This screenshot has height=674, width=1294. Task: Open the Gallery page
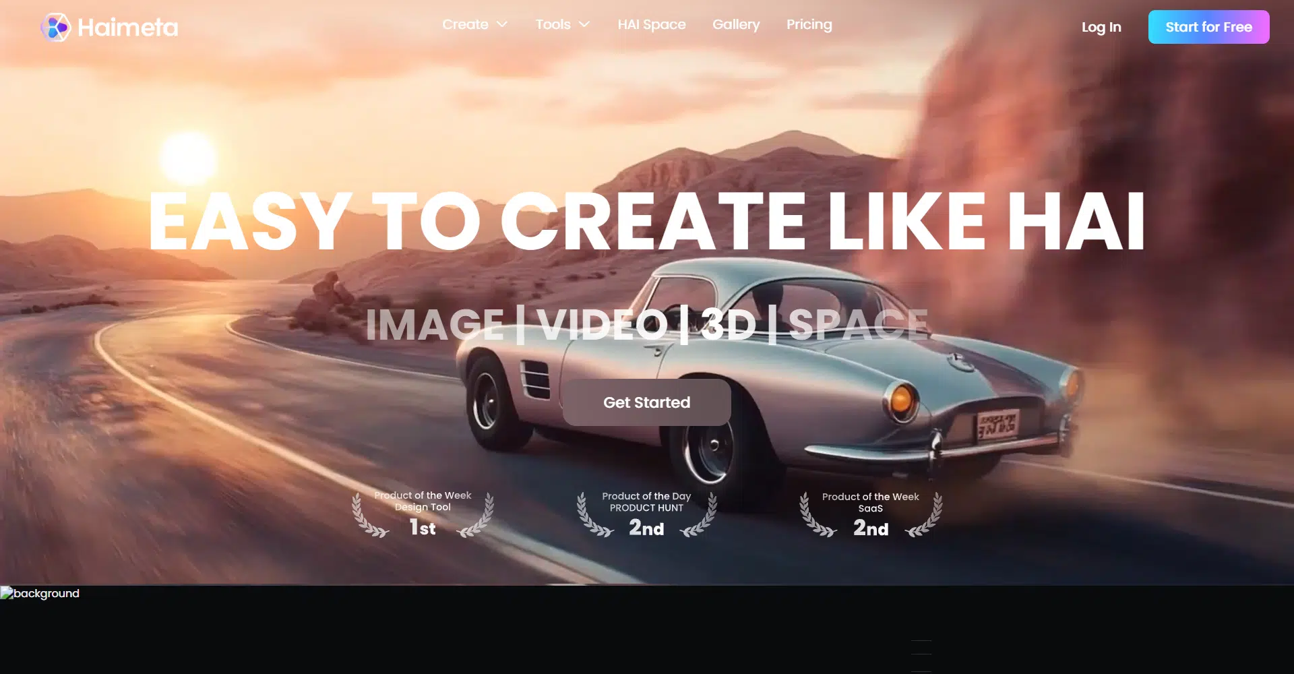pyautogui.click(x=735, y=25)
